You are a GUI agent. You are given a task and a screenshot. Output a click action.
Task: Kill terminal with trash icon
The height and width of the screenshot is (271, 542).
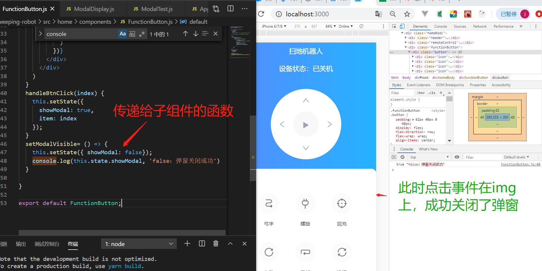pyautogui.click(x=216, y=244)
